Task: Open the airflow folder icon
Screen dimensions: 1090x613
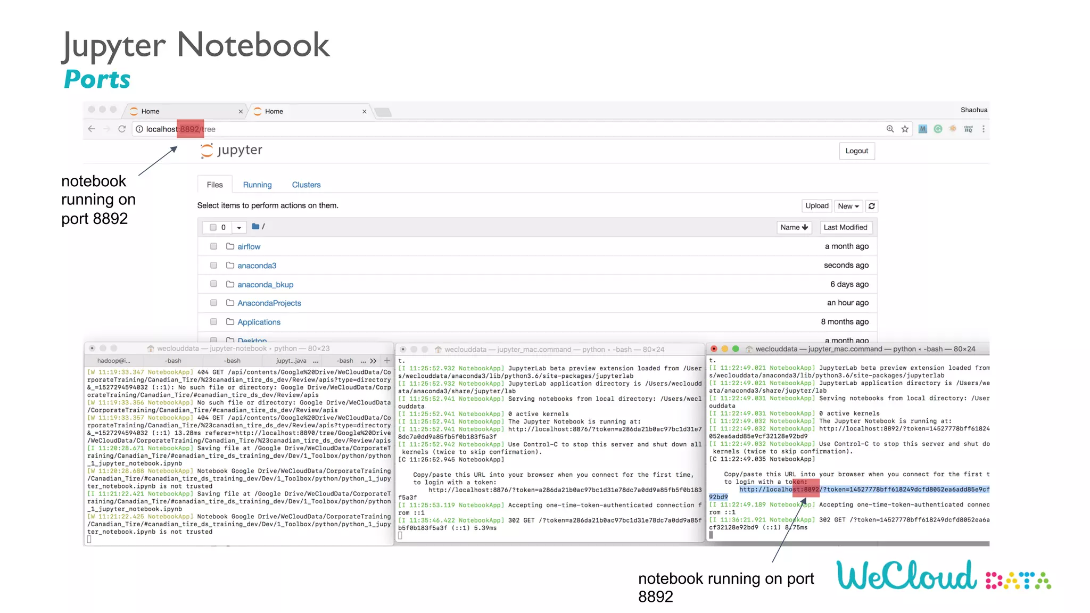Action: click(230, 246)
